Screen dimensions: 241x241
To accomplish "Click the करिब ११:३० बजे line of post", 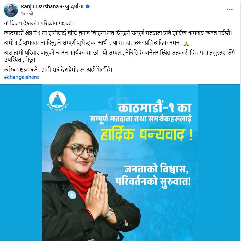I will click(x=58, y=70).
